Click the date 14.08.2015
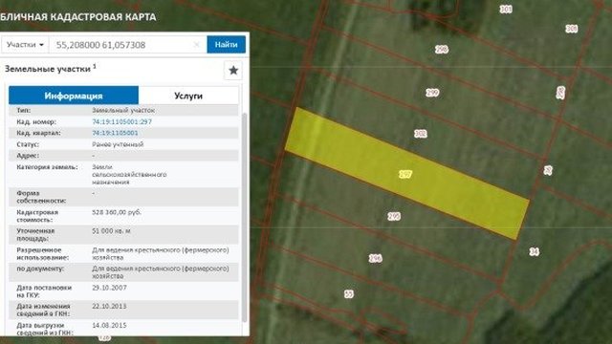 tap(109, 325)
